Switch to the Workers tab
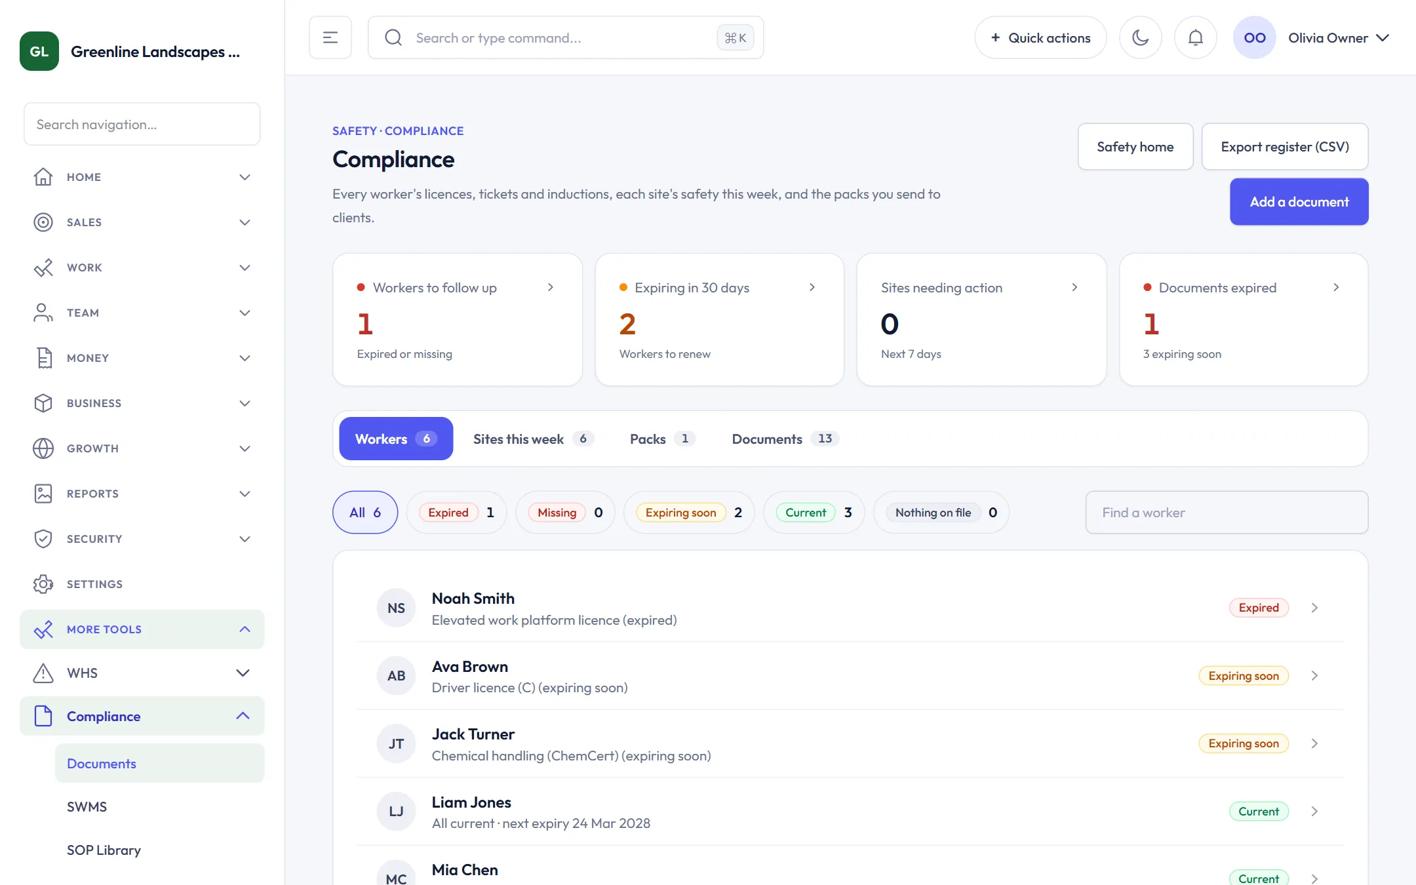Viewport: 1416px width, 885px height. tap(396, 439)
